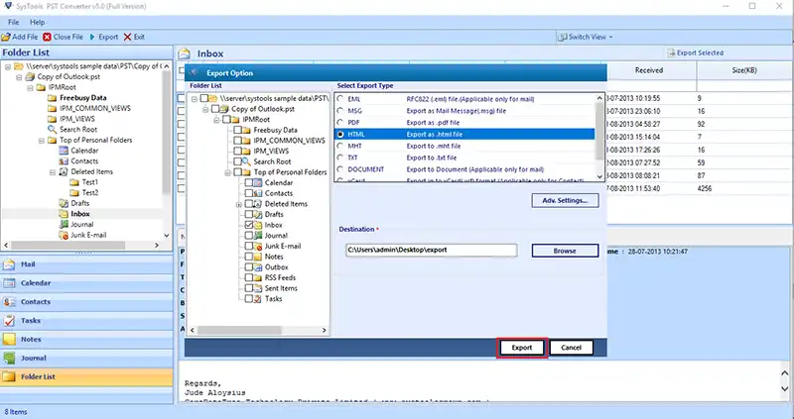
Task: Open the Switch View dropdown
Action: 586,37
